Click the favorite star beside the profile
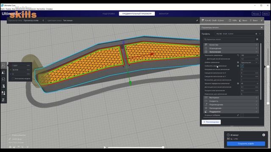Image resolution: width=271 pixels, height=152 pixels. coord(256,34)
